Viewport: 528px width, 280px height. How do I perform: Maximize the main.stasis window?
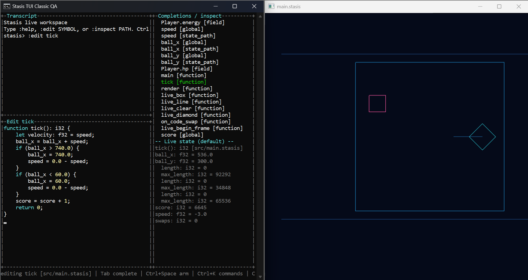(499, 7)
